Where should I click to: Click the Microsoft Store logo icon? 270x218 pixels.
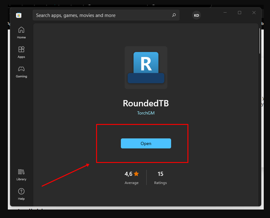click(19, 15)
